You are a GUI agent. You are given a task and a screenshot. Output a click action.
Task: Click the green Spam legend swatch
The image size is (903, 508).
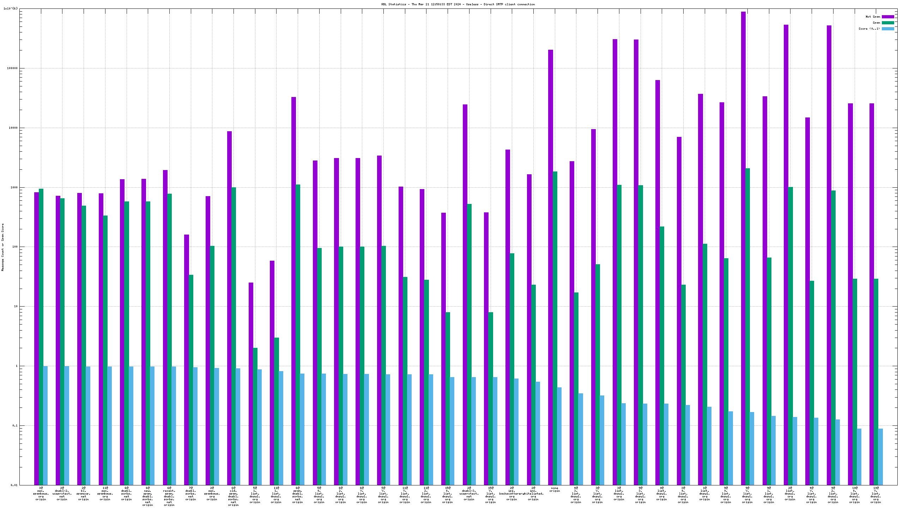tap(888, 23)
